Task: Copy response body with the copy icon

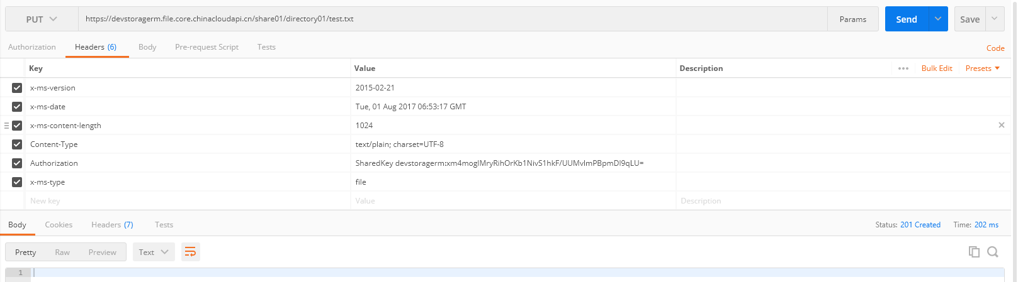Action: tap(974, 252)
